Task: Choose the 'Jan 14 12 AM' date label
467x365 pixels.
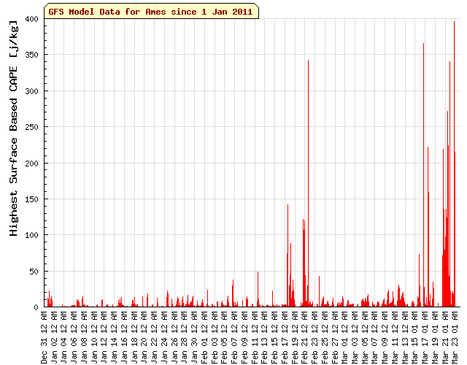Action: [x=114, y=337]
